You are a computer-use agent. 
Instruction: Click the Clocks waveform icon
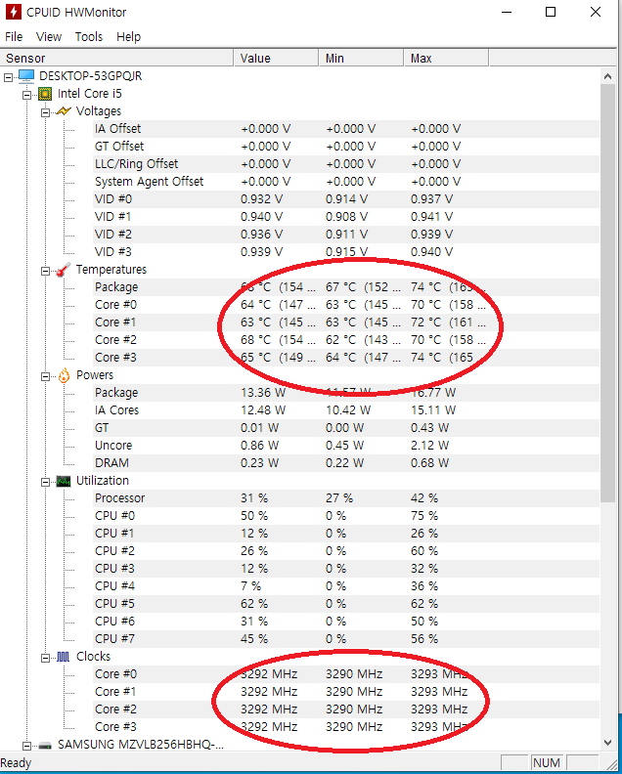64,657
